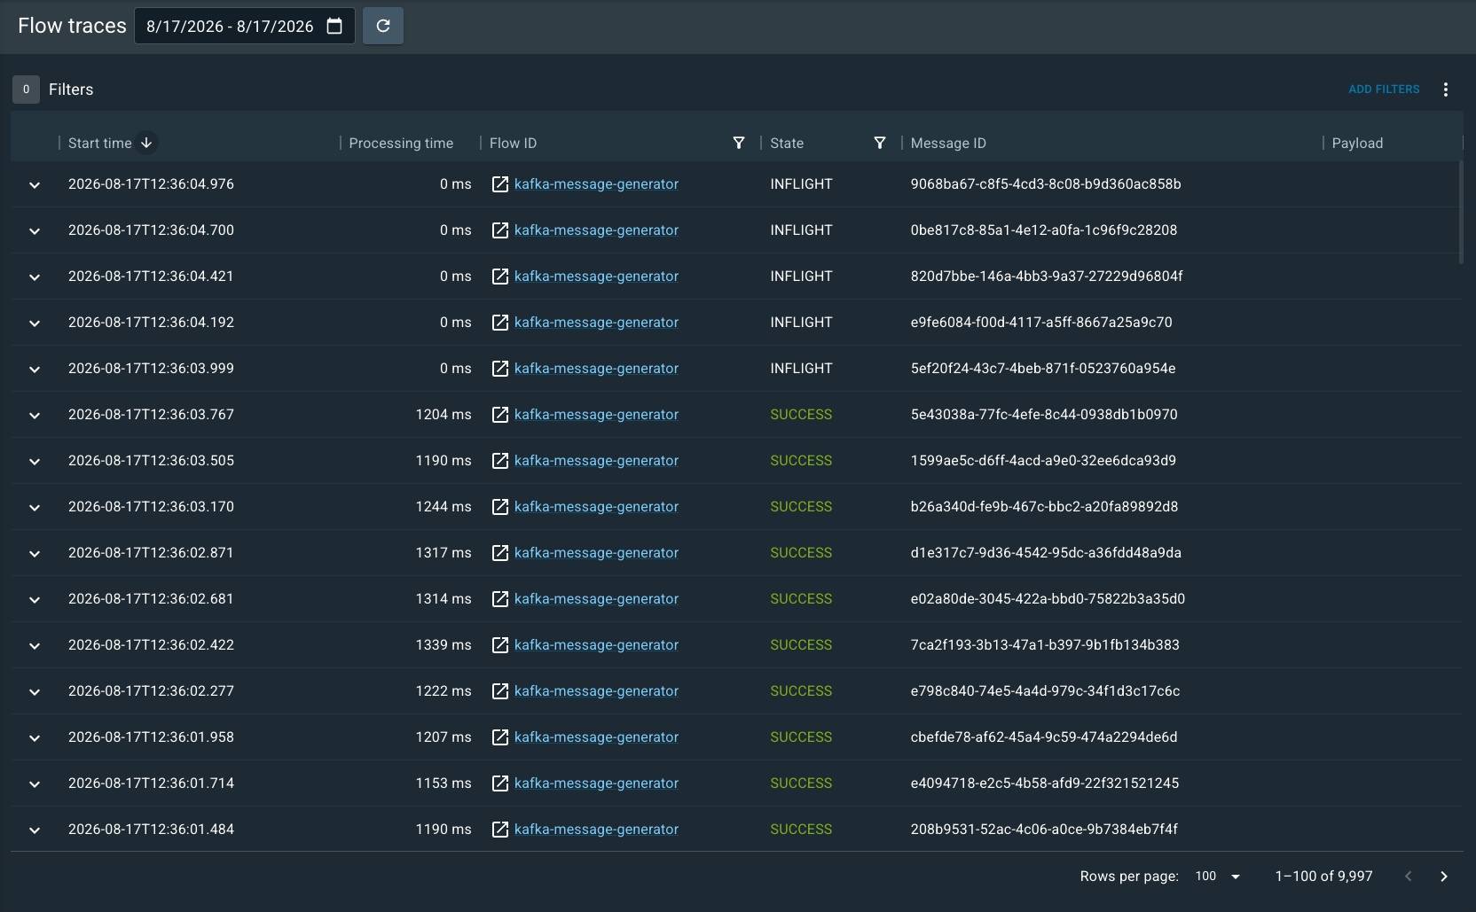The width and height of the screenshot is (1476, 912).
Task: Click the Processing time column header
Action: pos(401,143)
